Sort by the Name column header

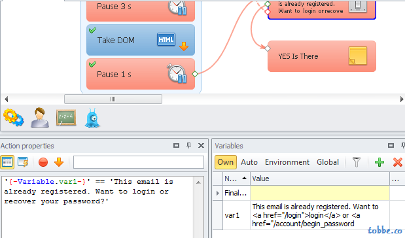click(236, 178)
